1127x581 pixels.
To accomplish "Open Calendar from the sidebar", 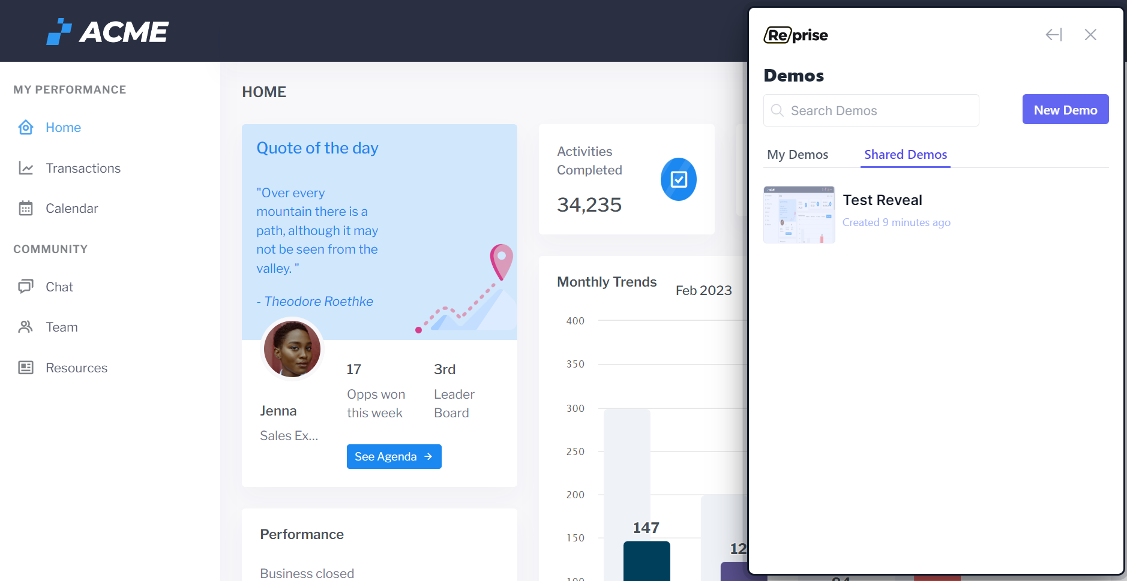I will (x=71, y=208).
